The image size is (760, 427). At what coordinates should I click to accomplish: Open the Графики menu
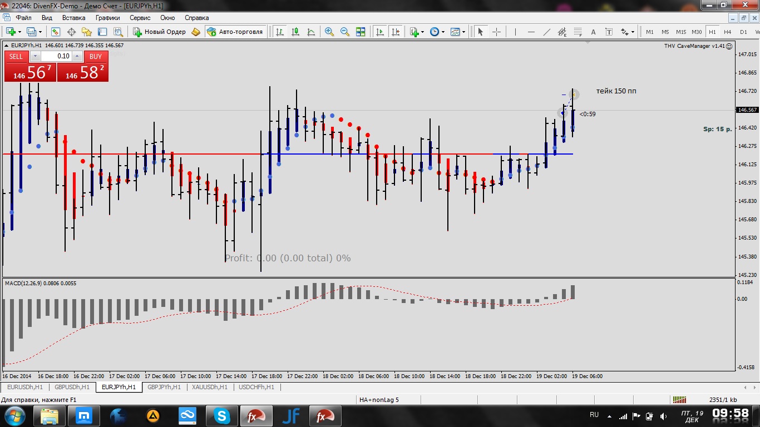pyautogui.click(x=107, y=17)
